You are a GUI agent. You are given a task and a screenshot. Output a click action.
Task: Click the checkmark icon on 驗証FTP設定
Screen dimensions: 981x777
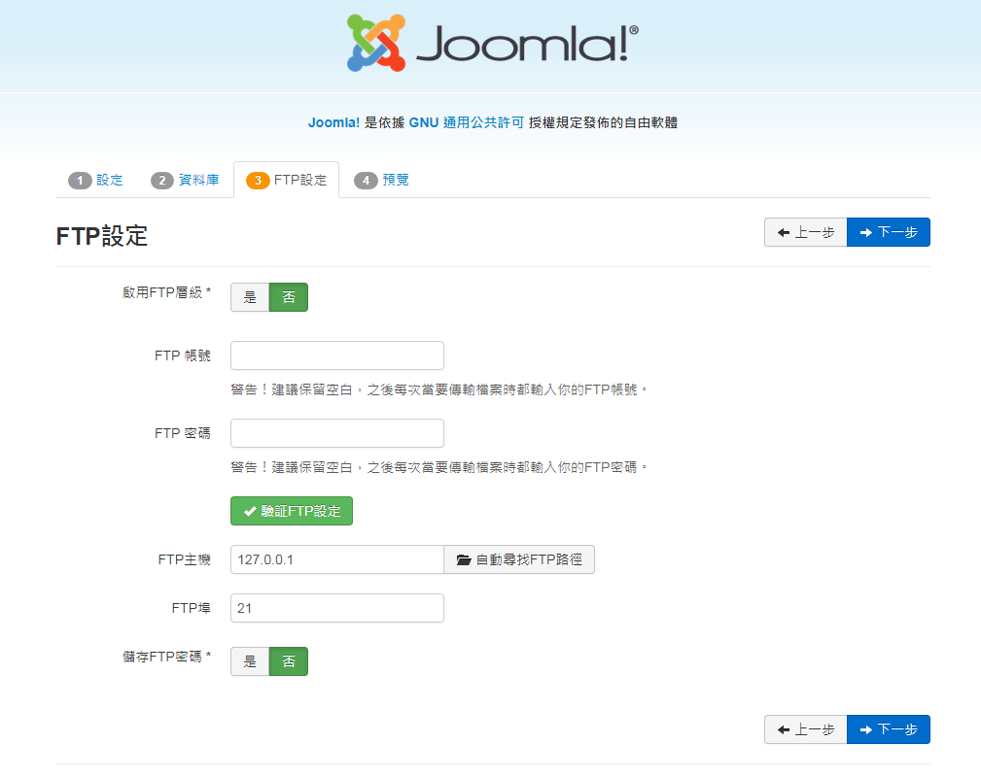click(250, 512)
